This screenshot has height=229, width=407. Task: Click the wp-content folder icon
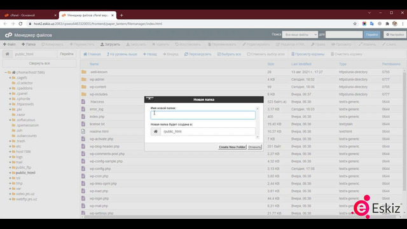coord(84,87)
